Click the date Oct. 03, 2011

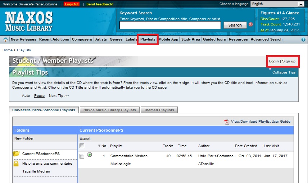point(250,156)
